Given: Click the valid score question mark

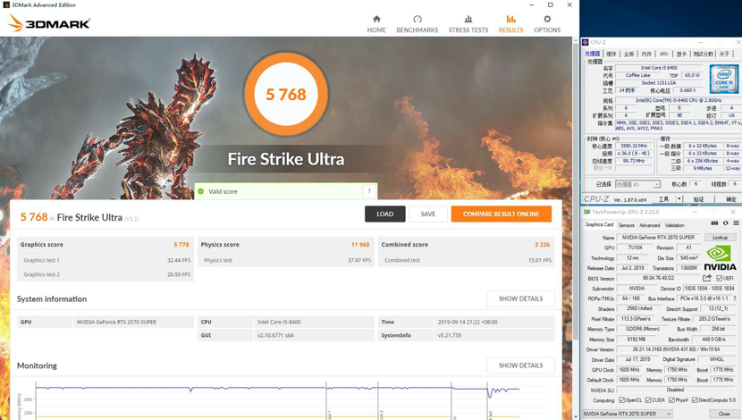Looking at the screenshot, I should [369, 191].
